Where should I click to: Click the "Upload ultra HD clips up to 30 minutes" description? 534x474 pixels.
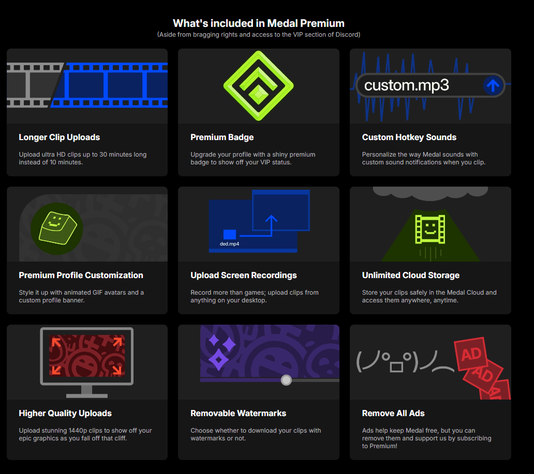click(83, 158)
